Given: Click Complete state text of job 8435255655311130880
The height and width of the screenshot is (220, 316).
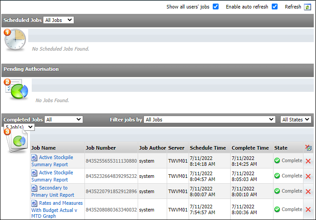Looking at the screenshot, I should tap(292, 160).
